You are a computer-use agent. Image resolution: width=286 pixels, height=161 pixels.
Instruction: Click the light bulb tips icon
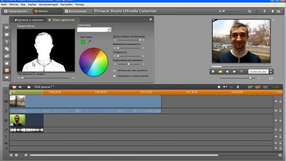[273, 11]
